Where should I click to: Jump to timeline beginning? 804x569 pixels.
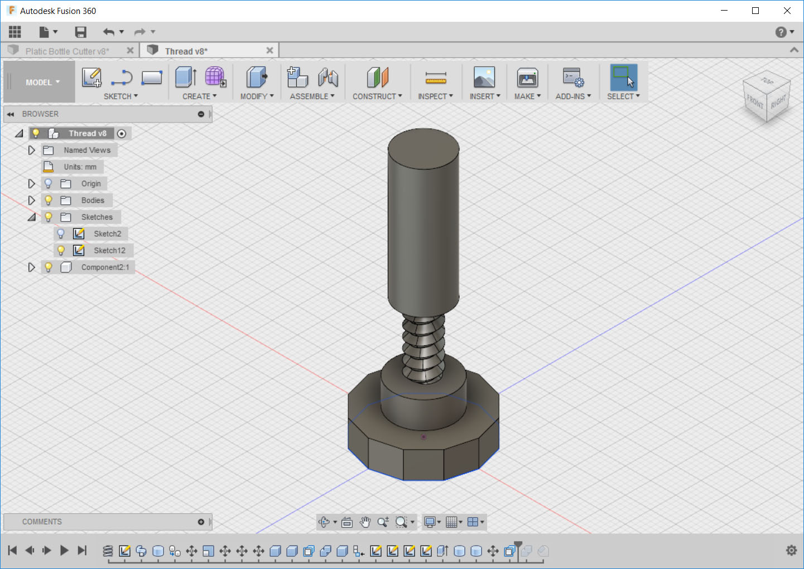coord(12,551)
